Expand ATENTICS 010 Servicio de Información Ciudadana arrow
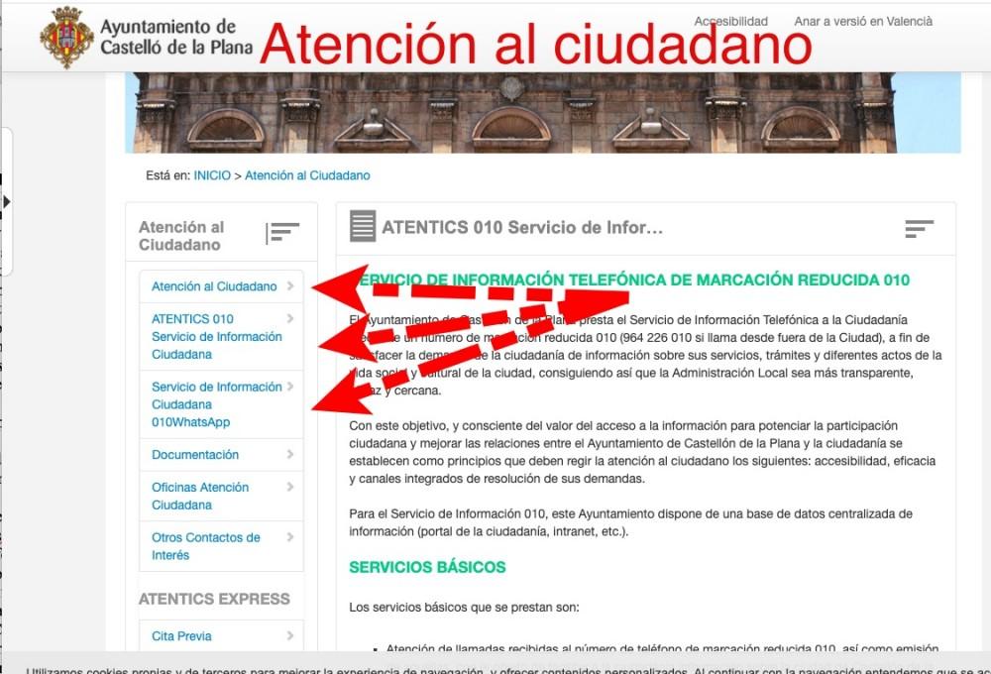 coord(290,319)
